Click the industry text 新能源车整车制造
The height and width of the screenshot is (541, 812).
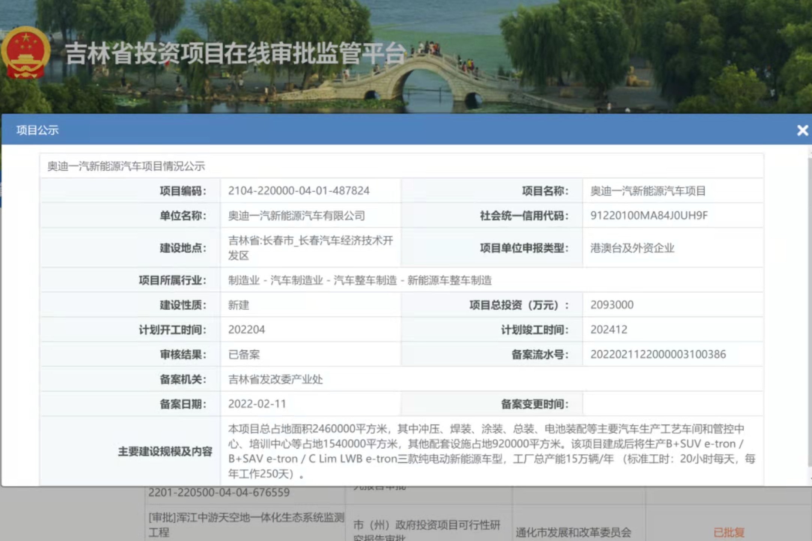click(449, 280)
